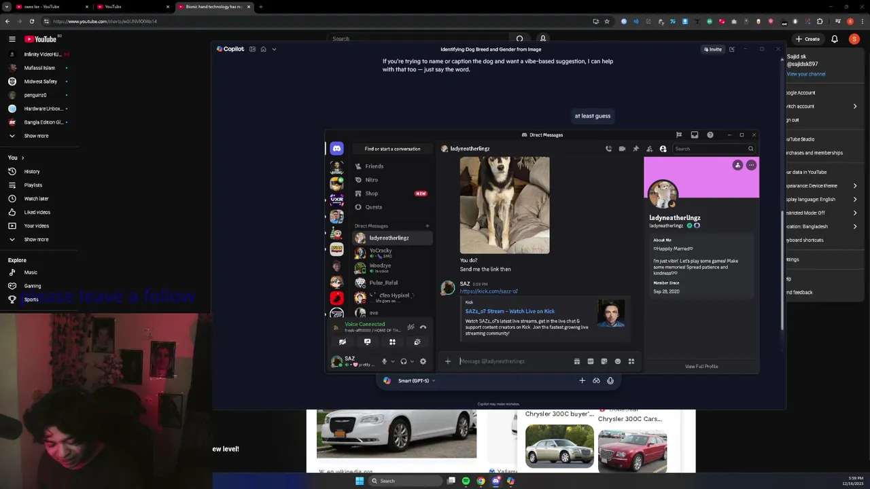Expand Show more under subscriptions in YouTube
Viewport: 870px width, 489px height.
pos(36,136)
